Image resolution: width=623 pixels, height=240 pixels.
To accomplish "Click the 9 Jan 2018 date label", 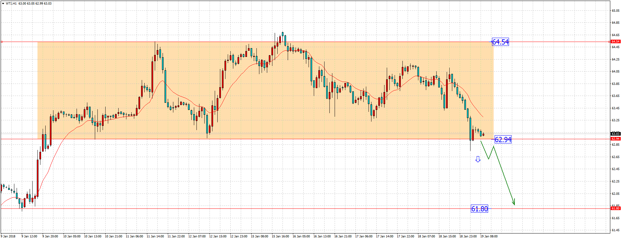I will click(x=8, y=236).
